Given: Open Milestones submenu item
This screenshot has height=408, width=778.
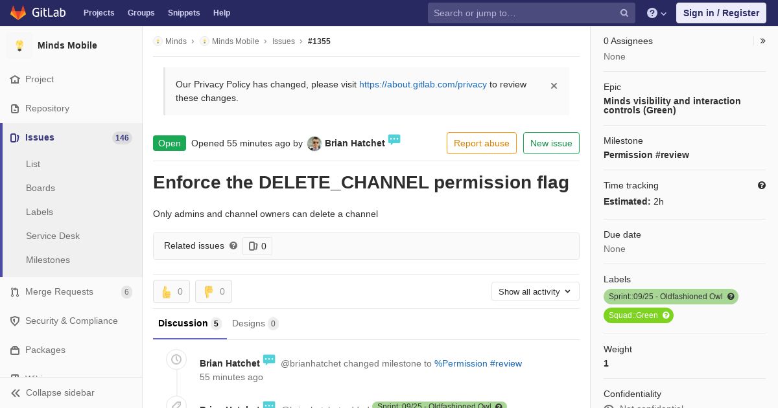Looking at the screenshot, I should (48, 260).
